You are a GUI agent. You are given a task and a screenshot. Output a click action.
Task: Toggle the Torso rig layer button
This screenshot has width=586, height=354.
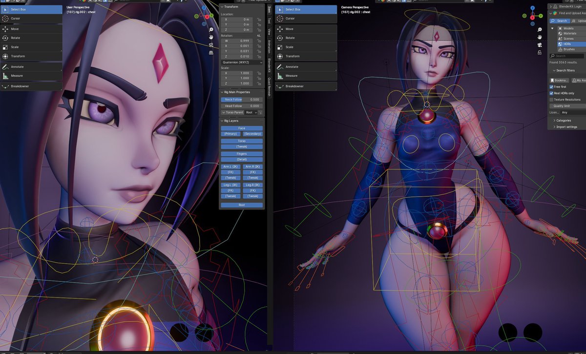point(242,141)
